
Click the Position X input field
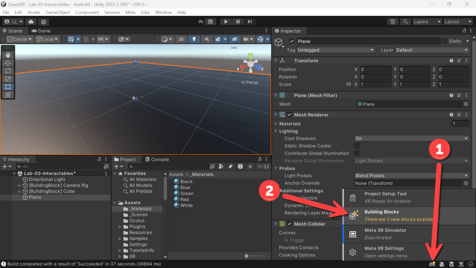tap(376, 70)
